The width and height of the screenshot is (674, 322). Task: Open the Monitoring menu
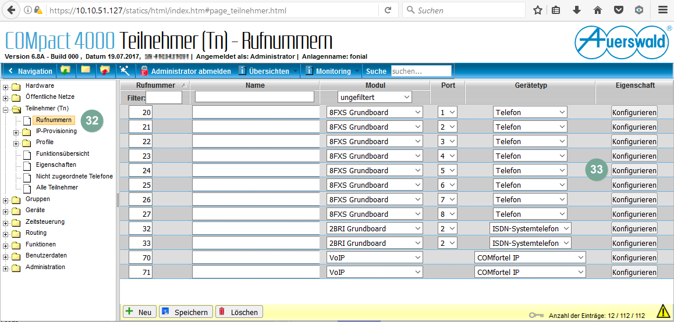(x=333, y=71)
